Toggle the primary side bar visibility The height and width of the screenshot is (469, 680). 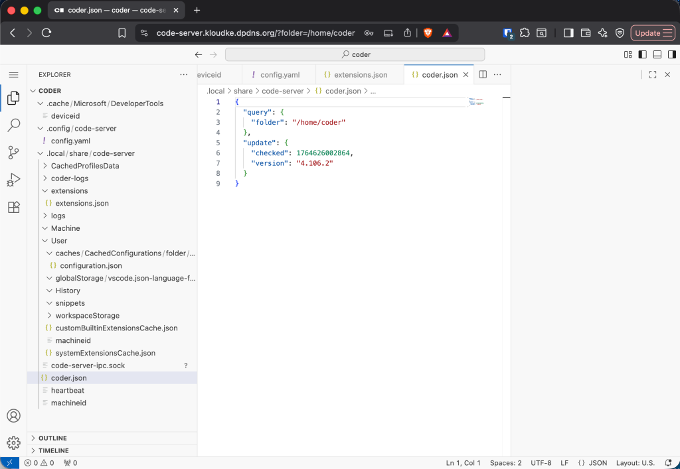click(642, 56)
